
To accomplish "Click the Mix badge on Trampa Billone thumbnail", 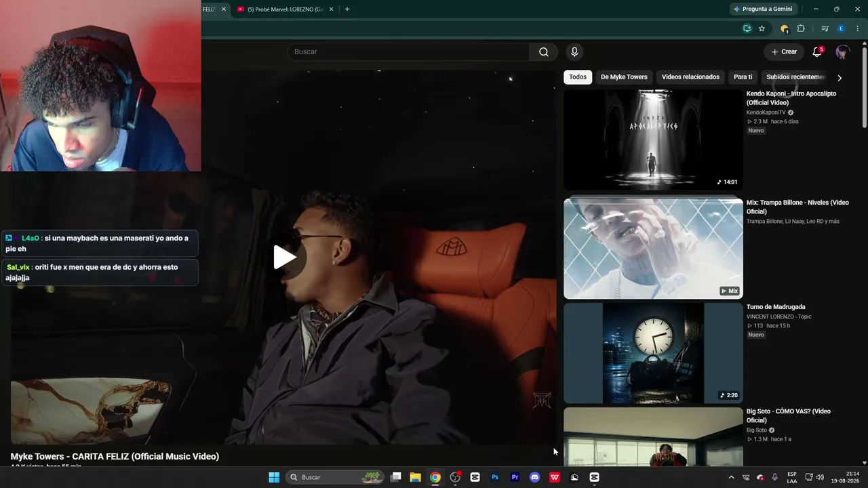I will tap(730, 291).
